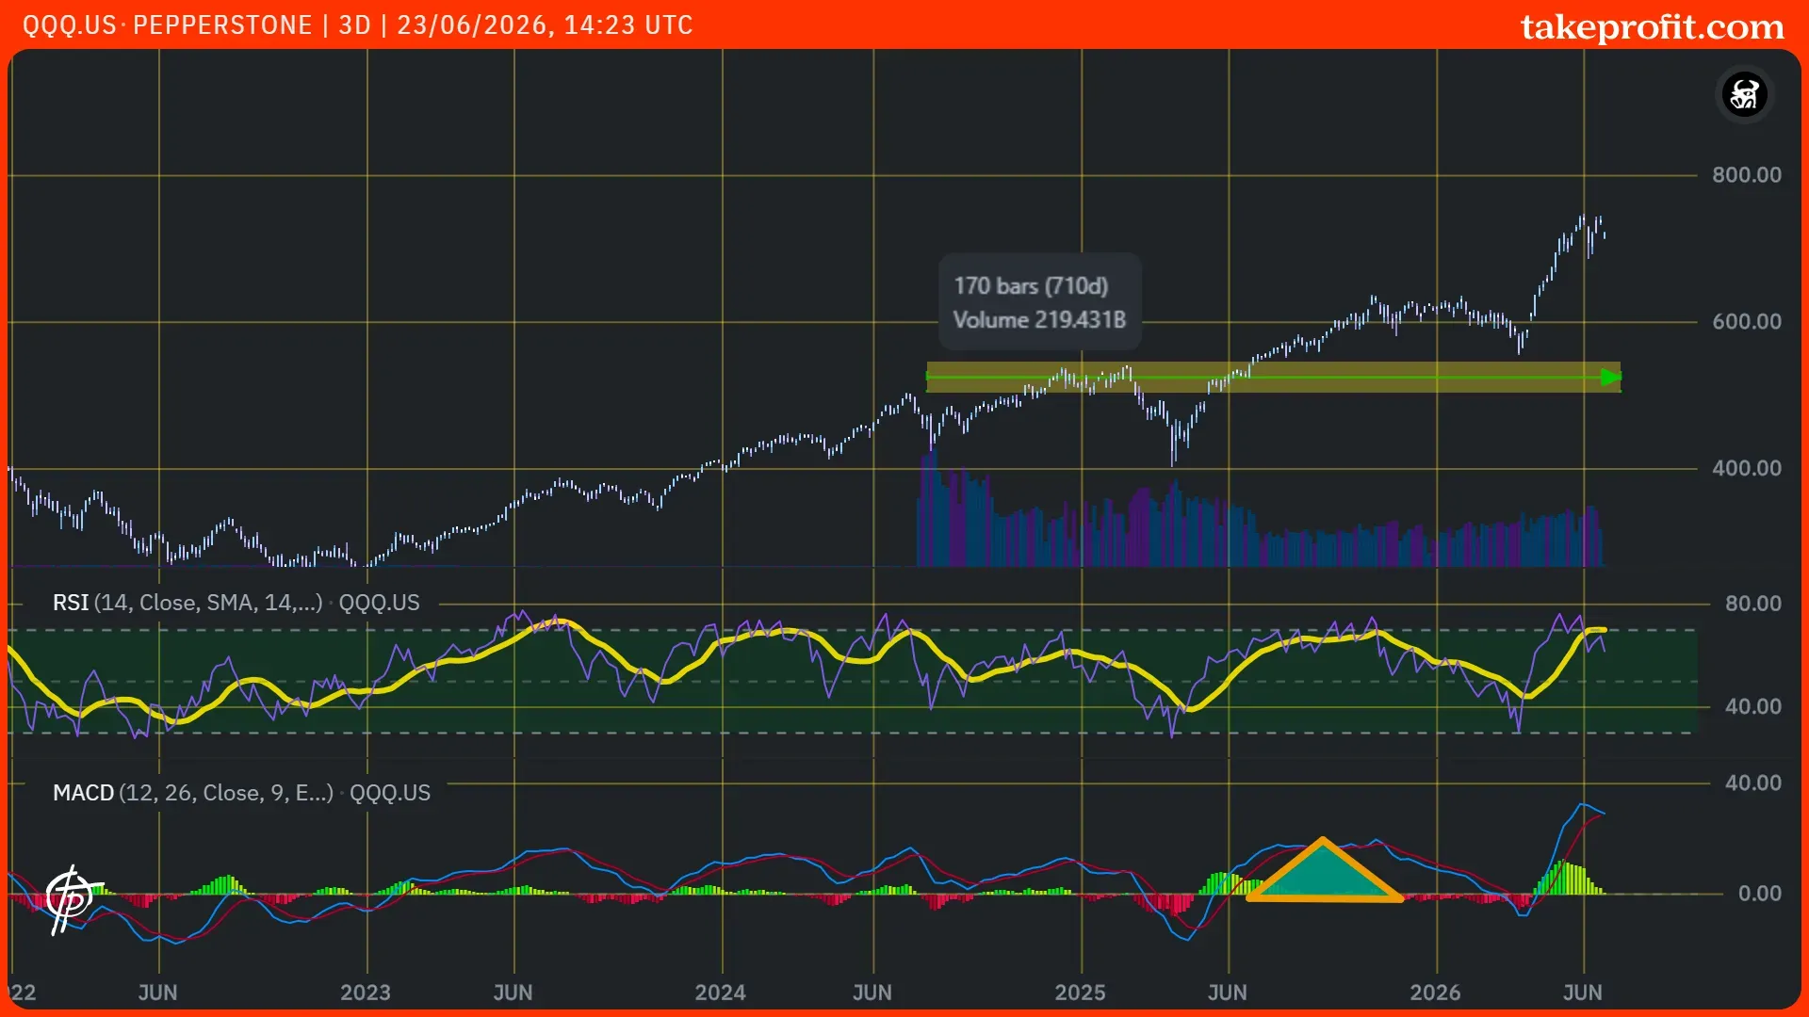
Task: Click the bull avatar icon at top right
Action: [1744, 94]
